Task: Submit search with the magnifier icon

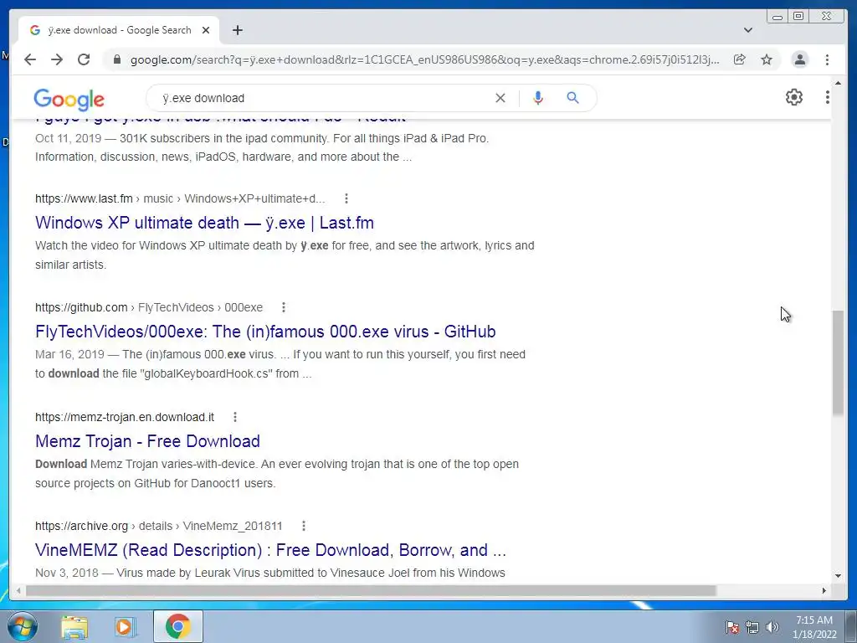Action: 572,98
